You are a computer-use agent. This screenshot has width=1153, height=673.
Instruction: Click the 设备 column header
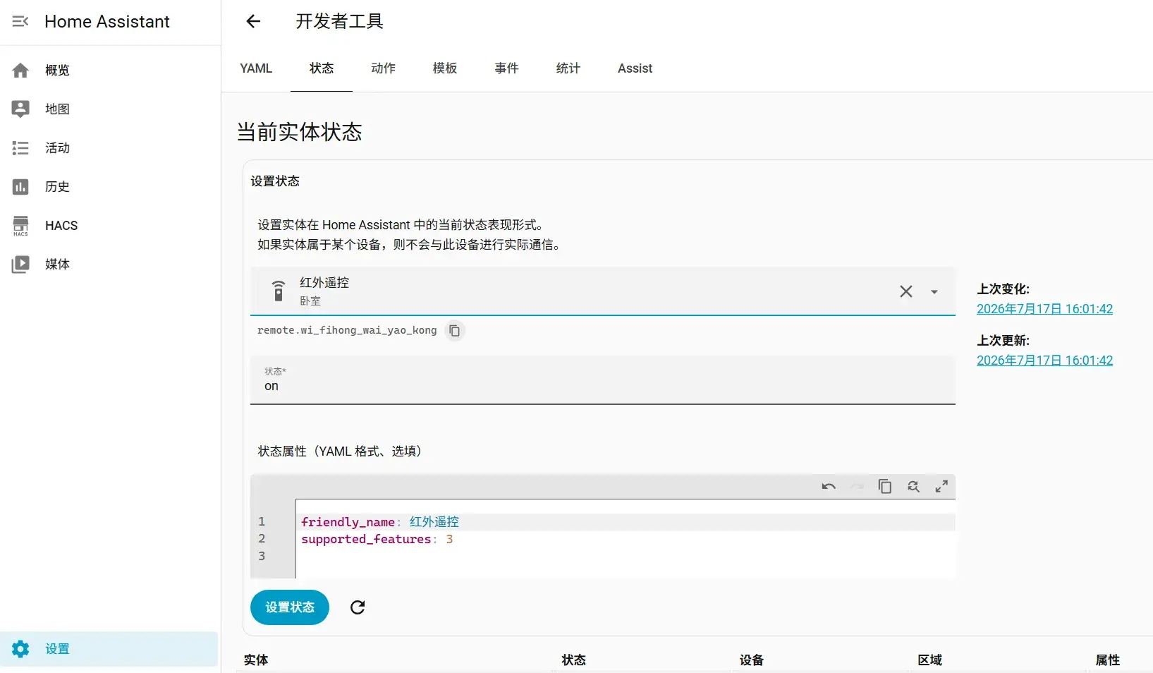[x=752, y=660]
